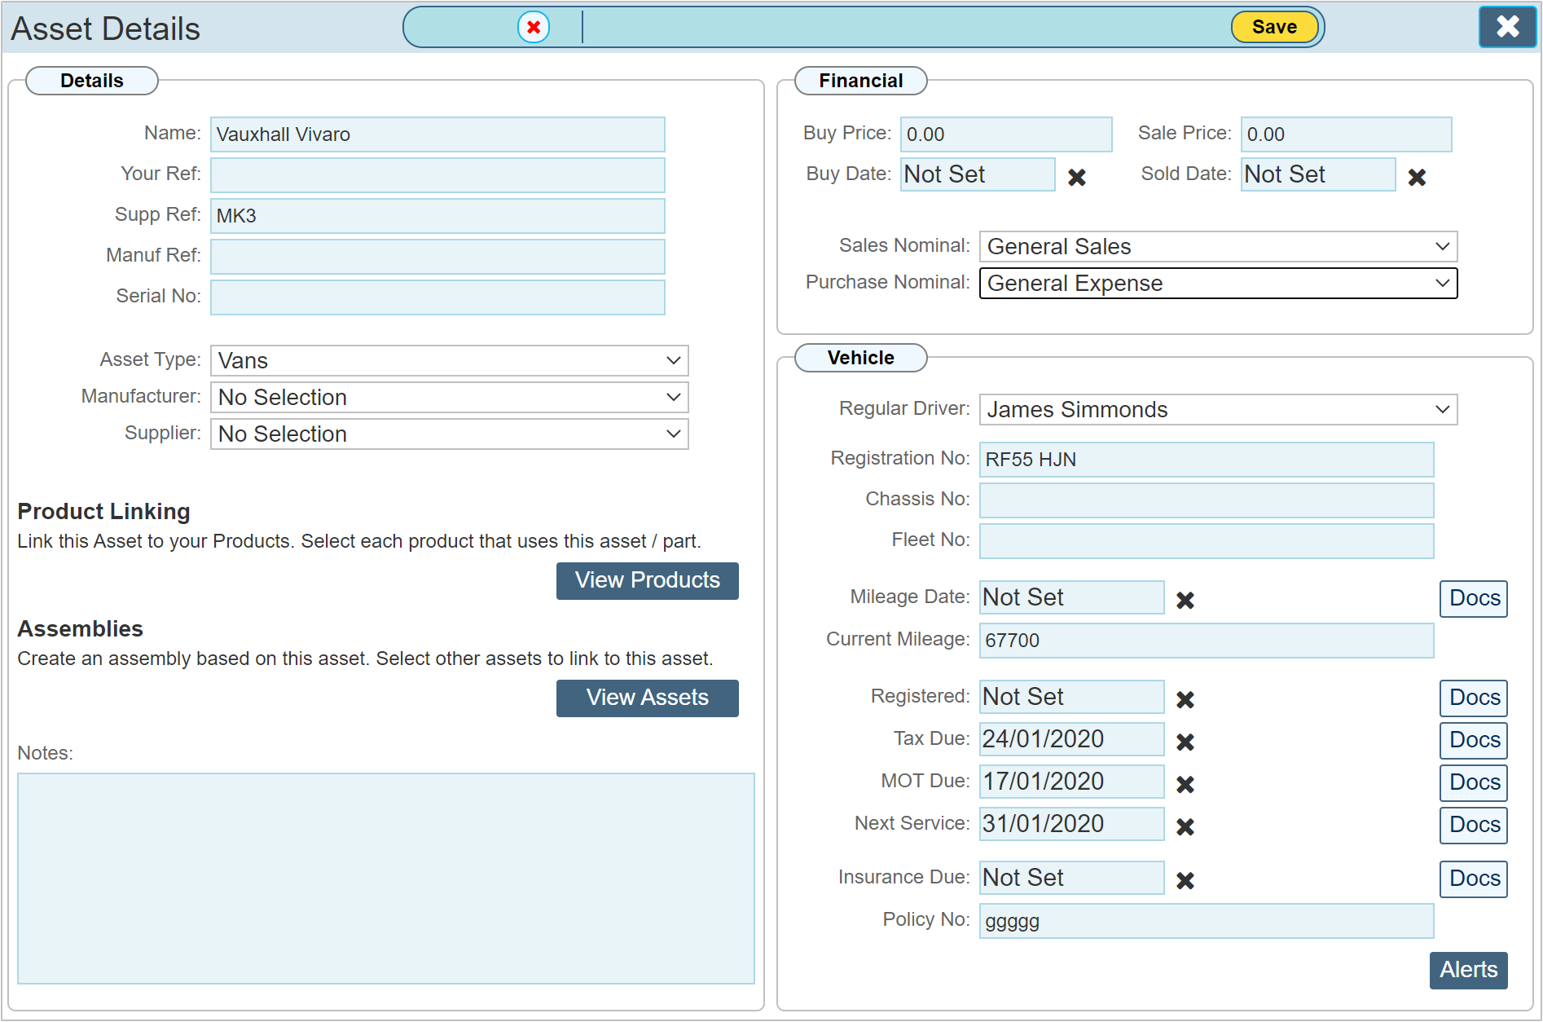Click the Current Mileage field 67700
Viewport: 1543px width, 1022px height.
[x=1207, y=641]
